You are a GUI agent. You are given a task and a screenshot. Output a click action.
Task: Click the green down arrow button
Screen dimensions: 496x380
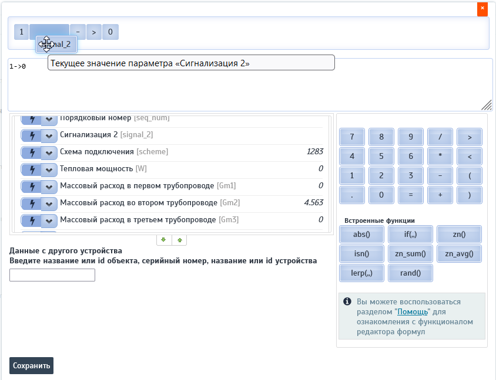[163, 240]
